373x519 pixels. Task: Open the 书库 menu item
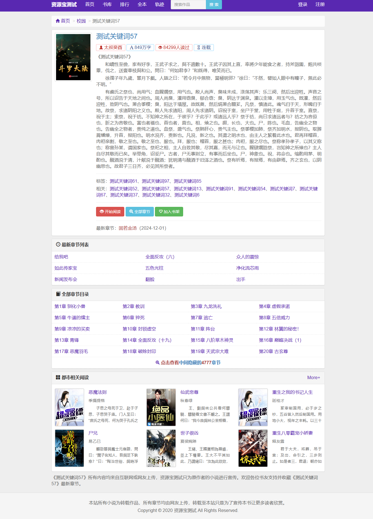pos(107,5)
